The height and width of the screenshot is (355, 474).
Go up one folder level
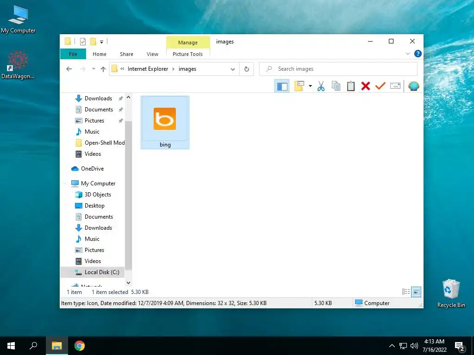coord(103,69)
